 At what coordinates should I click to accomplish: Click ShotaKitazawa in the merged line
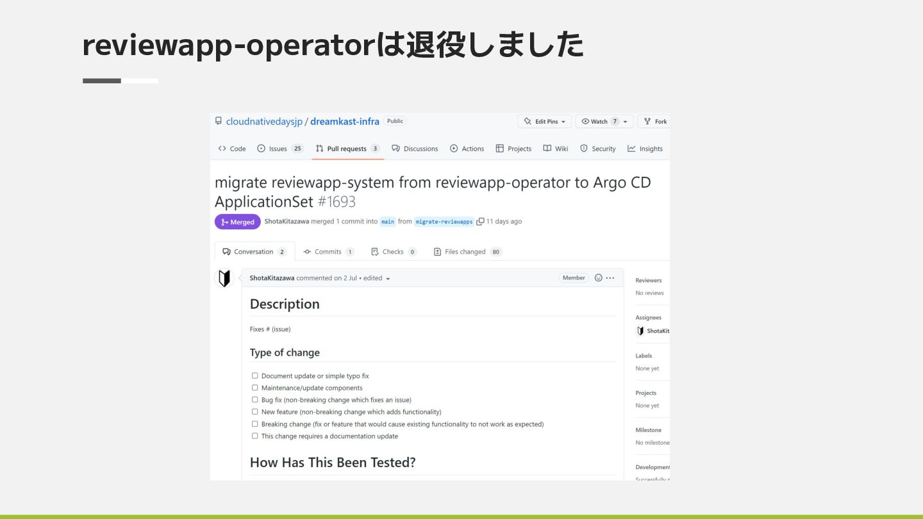[287, 222]
